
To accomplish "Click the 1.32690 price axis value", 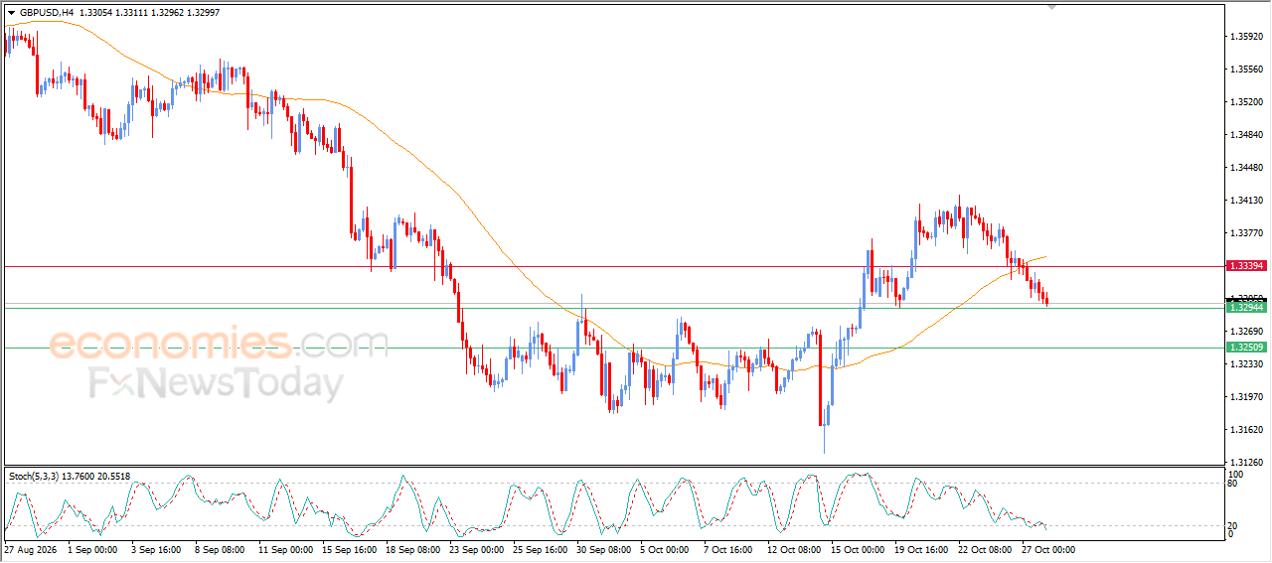I will (x=1246, y=332).
